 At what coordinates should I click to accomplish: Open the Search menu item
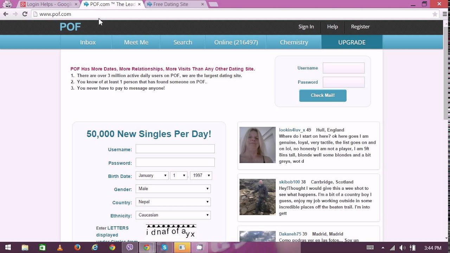point(183,42)
